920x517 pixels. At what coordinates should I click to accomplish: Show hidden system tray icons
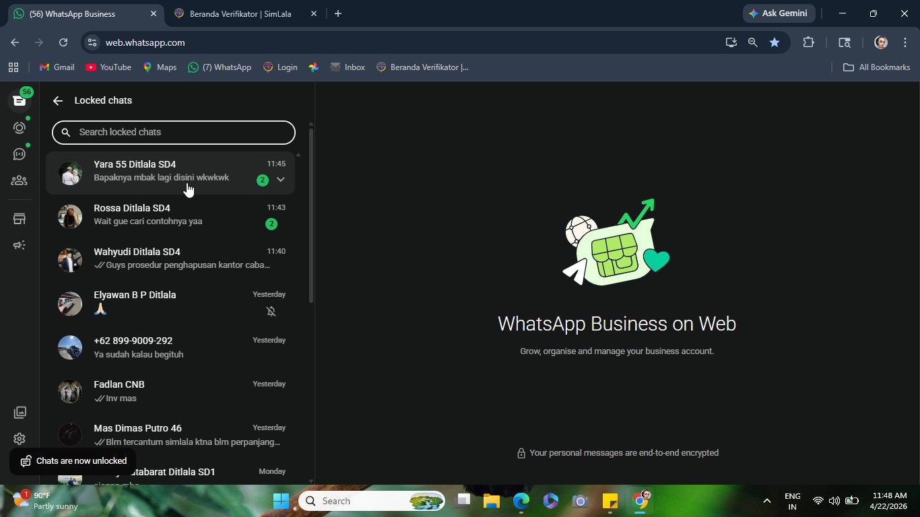coord(766,501)
